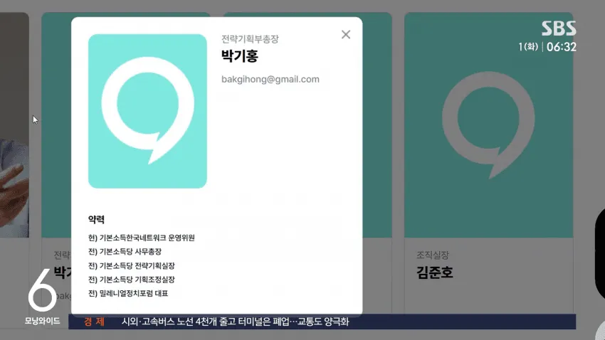Click the bakgihong@gmail.com email address
The image size is (605, 340).
click(270, 80)
